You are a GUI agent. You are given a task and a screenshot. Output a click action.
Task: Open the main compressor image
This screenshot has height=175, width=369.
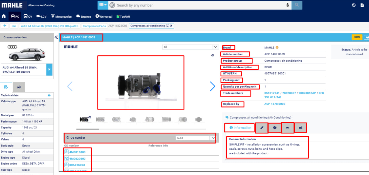(x=141, y=82)
